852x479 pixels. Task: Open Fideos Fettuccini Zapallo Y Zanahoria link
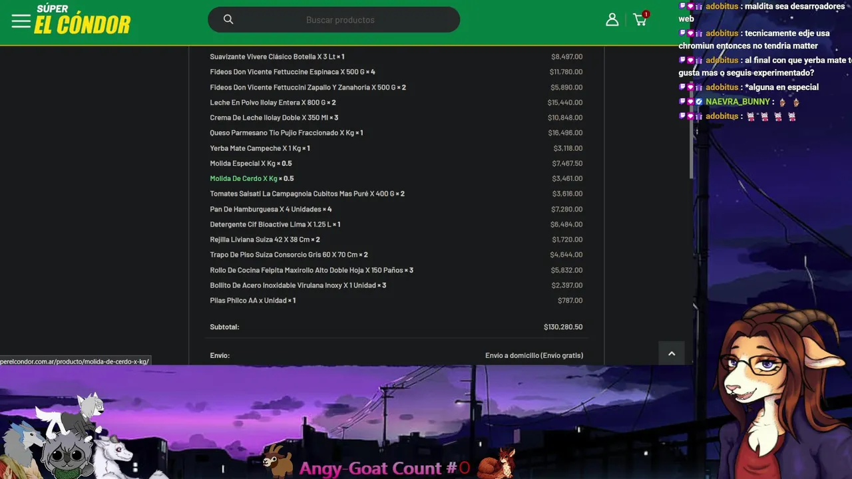303,87
